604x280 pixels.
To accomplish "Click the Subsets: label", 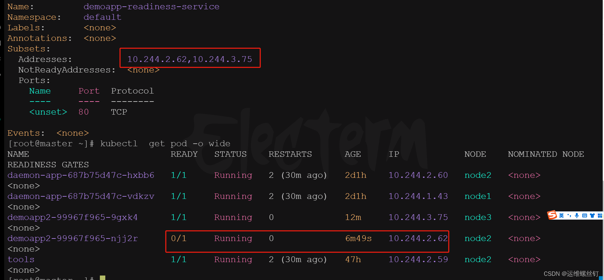I will [29, 49].
